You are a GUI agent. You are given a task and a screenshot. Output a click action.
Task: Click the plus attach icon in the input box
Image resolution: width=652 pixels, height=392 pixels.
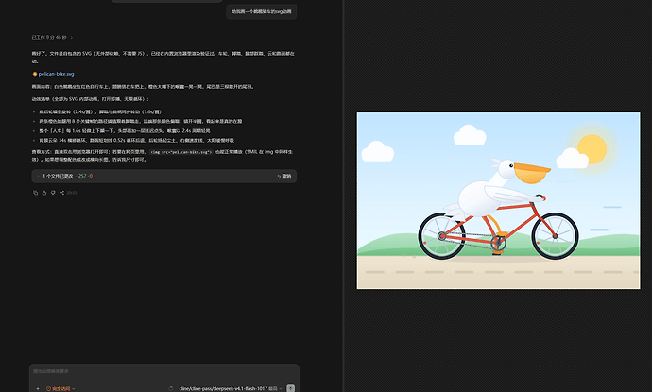tap(38, 388)
